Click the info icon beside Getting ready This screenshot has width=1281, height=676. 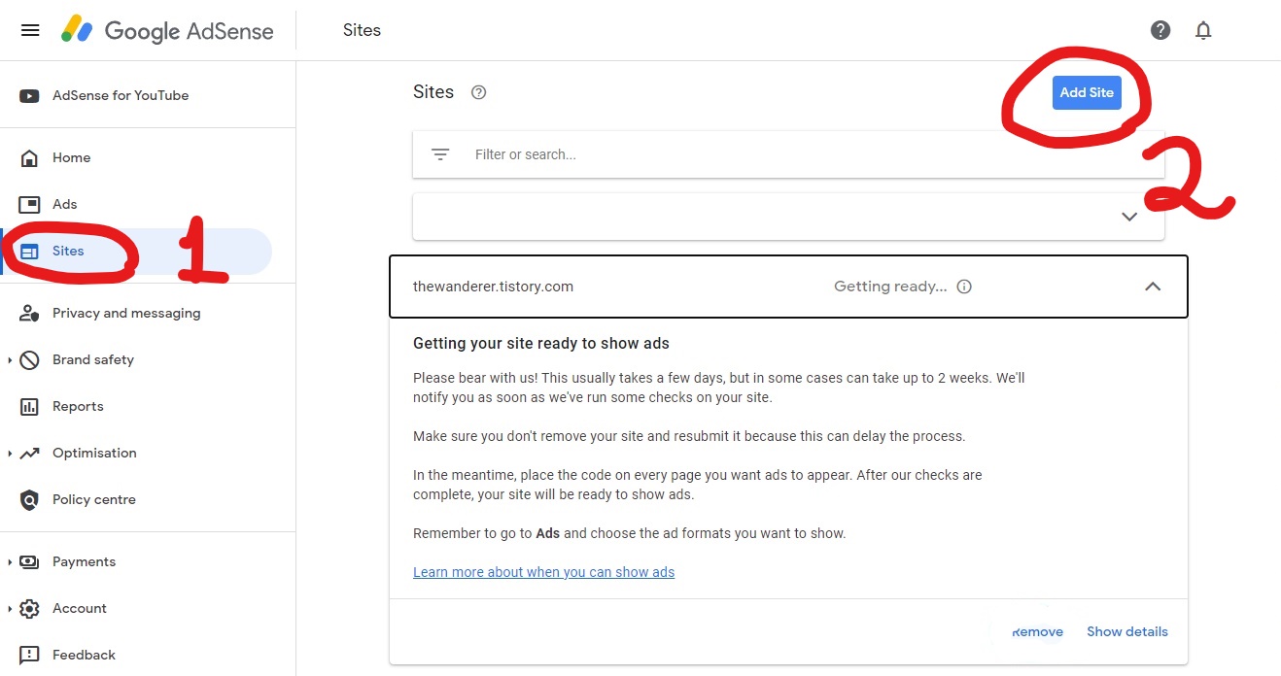[964, 287]
